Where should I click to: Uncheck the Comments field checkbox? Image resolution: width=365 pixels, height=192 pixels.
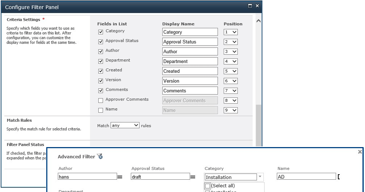100,91
